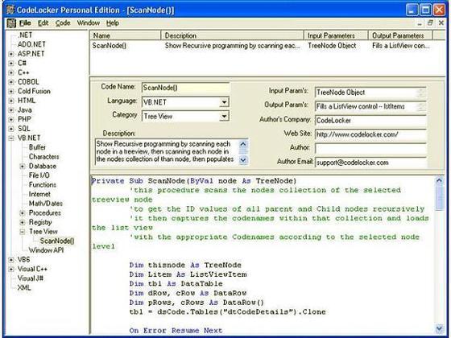451x338 pixels.
Task: Click the Output Param's field
Action: click(x=370, y=106)
